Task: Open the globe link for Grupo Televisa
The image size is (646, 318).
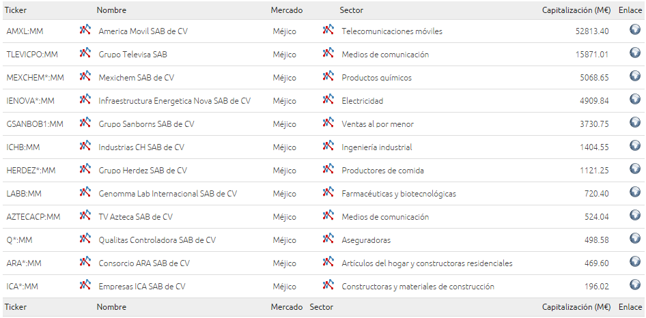Action: 635,53
